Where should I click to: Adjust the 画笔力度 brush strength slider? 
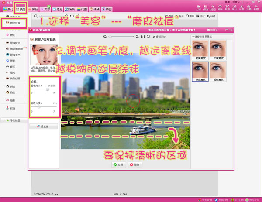(x=39, y=107)
